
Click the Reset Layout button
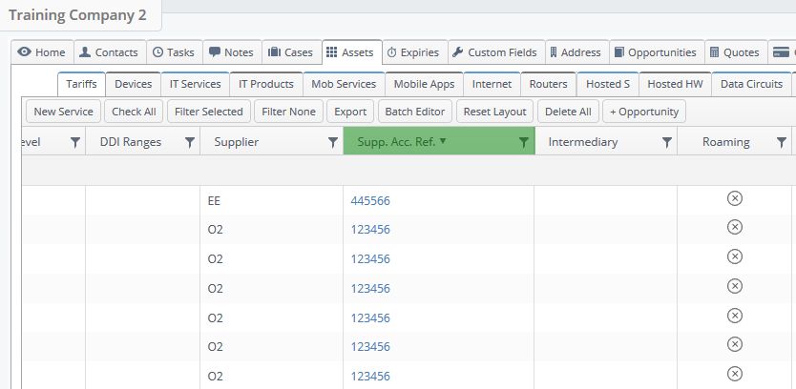(x=494, y=112)
